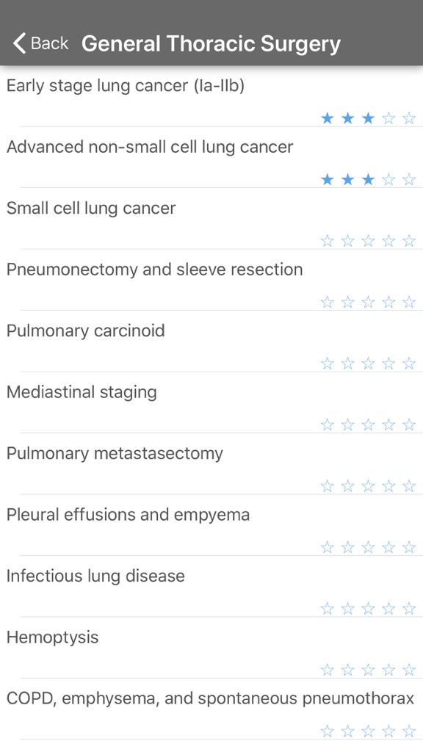Click third filled star of Early stage lung cancer
Image resolution: width=423 pixels, height=752 pixels.
click(368, 118)
